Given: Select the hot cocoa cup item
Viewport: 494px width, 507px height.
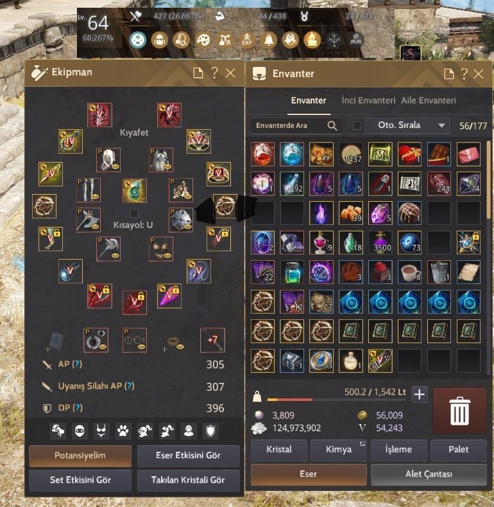Looking at the screenshot, I should pyautogui.click(x=409, y=272).
